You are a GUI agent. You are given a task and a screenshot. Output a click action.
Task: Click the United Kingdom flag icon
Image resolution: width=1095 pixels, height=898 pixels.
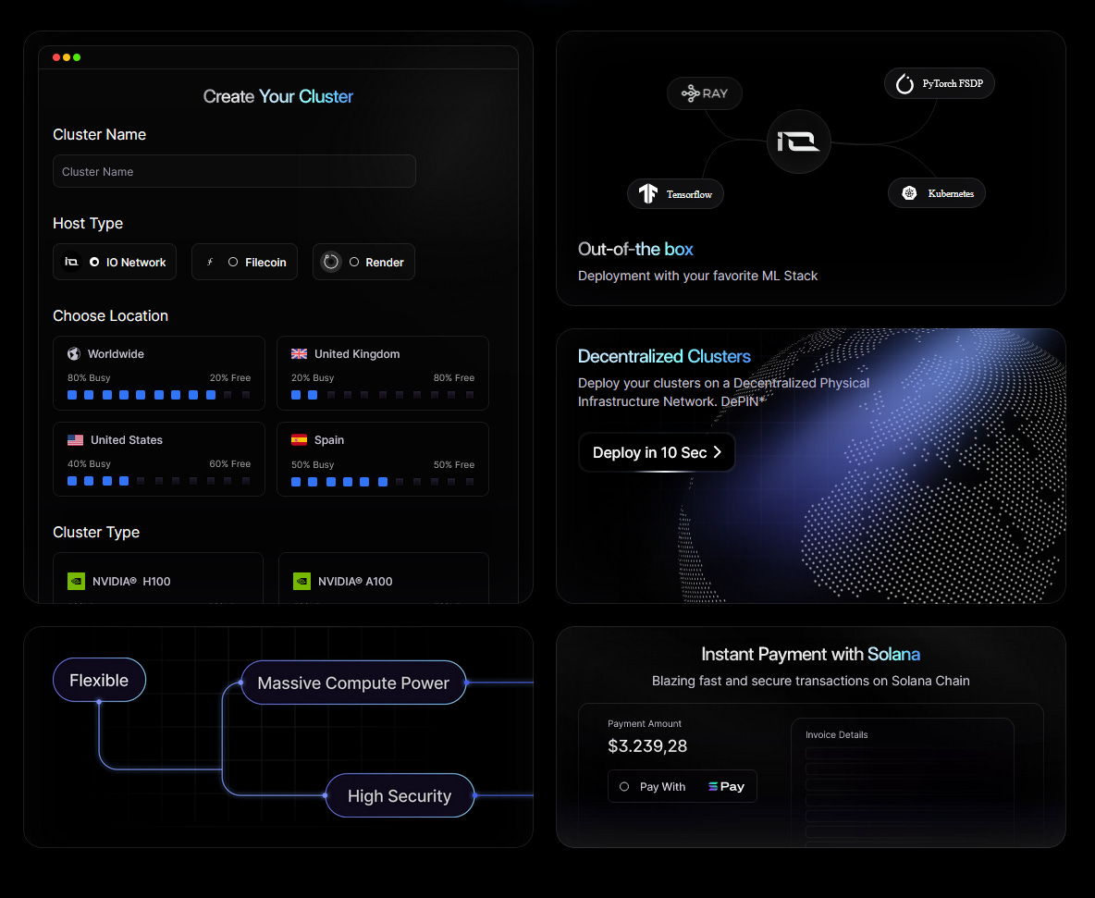[x=299, y=354]
